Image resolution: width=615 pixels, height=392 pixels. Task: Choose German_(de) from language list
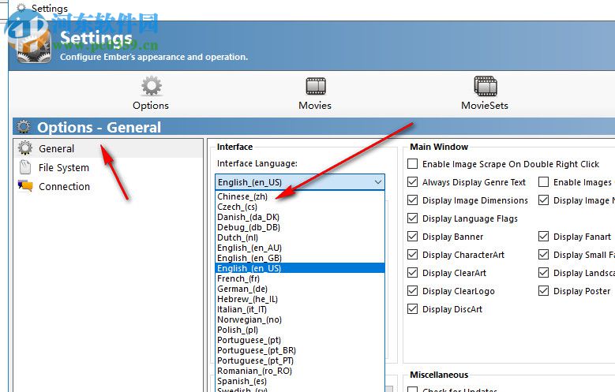(x=300, y=289)
